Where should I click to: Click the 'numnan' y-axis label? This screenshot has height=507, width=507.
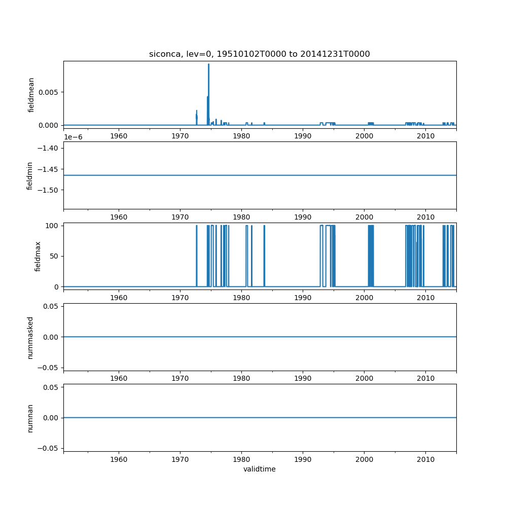30,418
